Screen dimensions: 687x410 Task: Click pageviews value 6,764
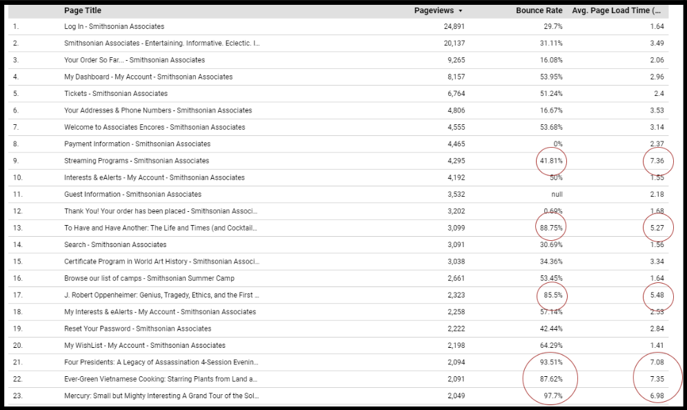pos(456,93)
